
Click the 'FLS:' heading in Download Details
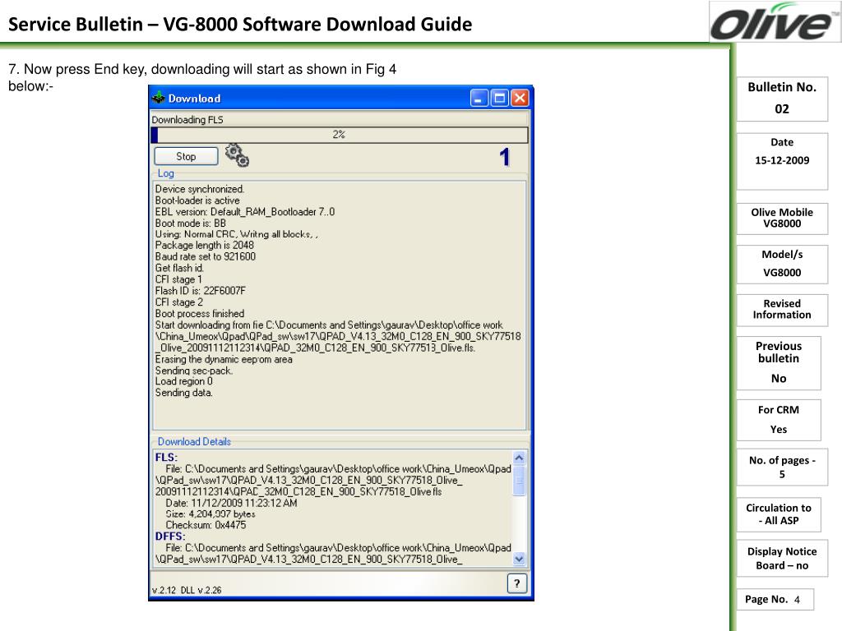(x=166, y=457)
